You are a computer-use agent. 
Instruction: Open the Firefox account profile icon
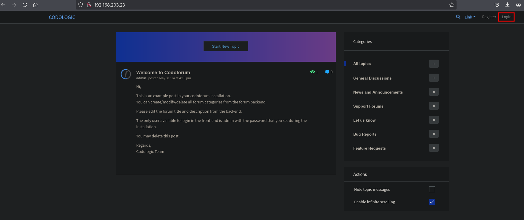[518, 5]
